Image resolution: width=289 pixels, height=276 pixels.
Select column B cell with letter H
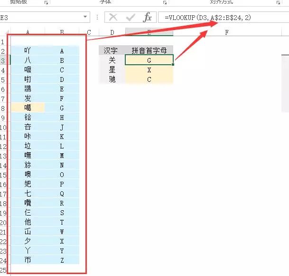pyautogui.click(x=62, y=118)
